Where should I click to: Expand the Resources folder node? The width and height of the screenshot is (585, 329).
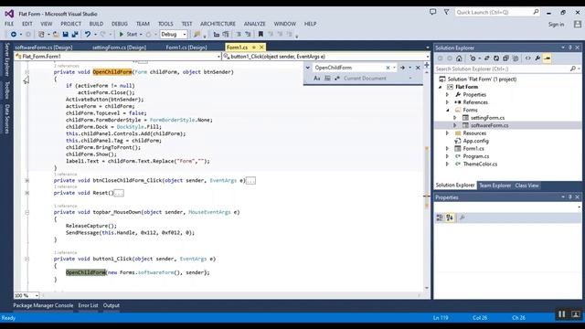pos(447,133)
